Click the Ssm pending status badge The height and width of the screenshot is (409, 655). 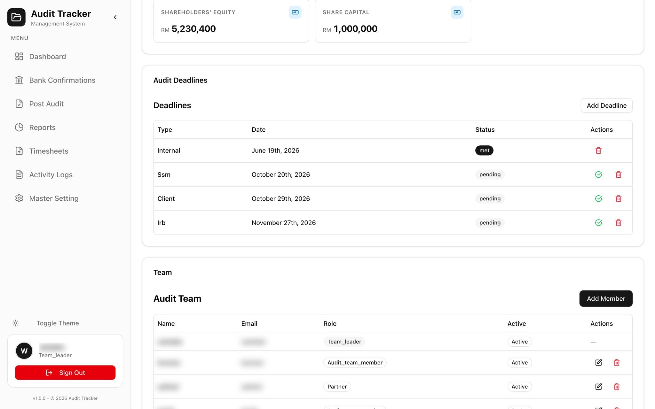coord(490,174)
